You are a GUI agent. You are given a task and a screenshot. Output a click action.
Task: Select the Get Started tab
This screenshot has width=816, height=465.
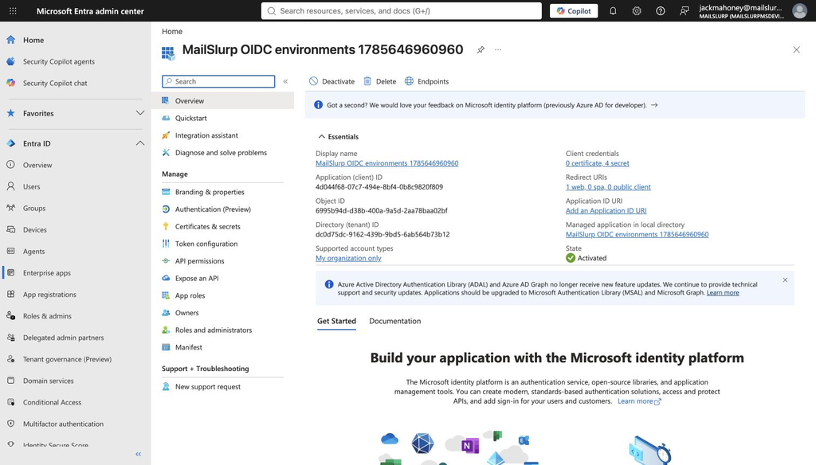pyautogui.click(x=337, y=321)
